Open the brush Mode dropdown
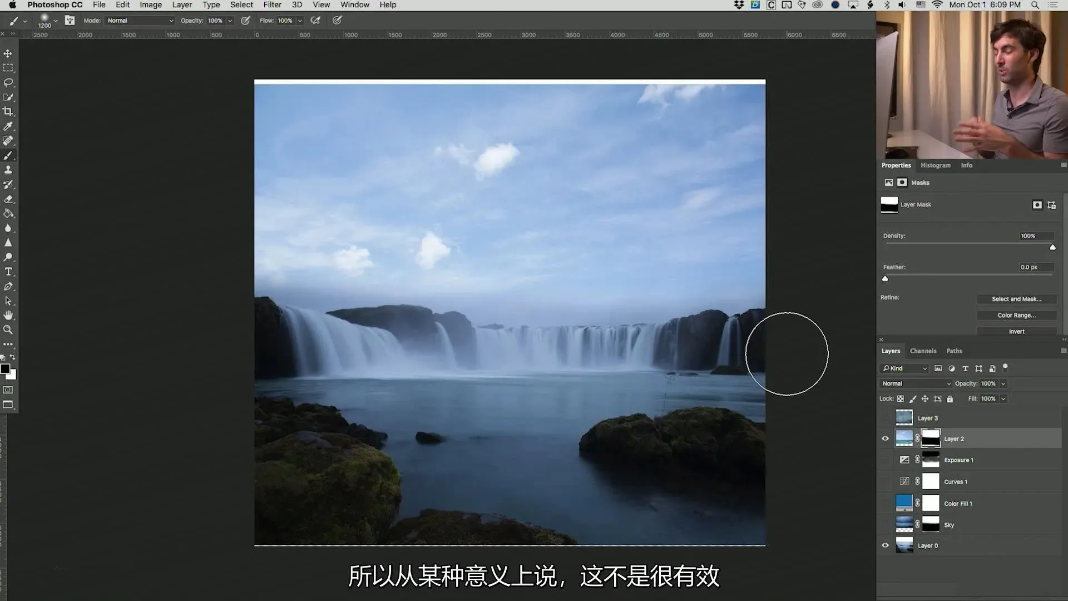The width and height of the screenshot is (1068, 601). click(x=140, y=21)
